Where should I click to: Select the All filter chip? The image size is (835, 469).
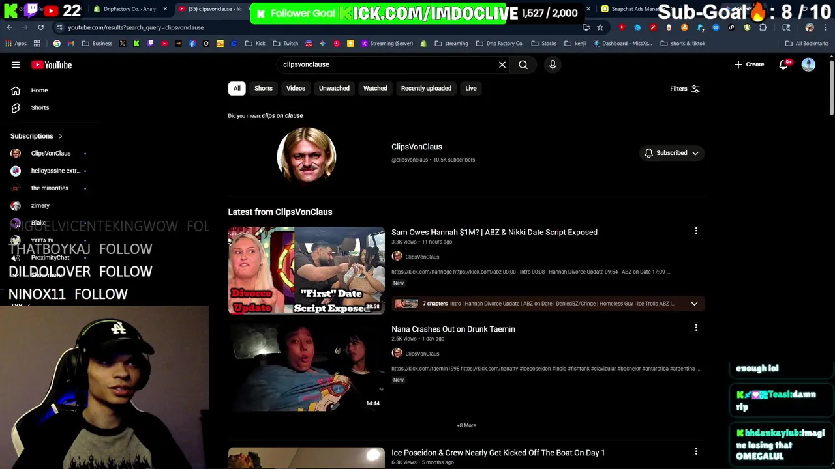click(x=237, y=88)
